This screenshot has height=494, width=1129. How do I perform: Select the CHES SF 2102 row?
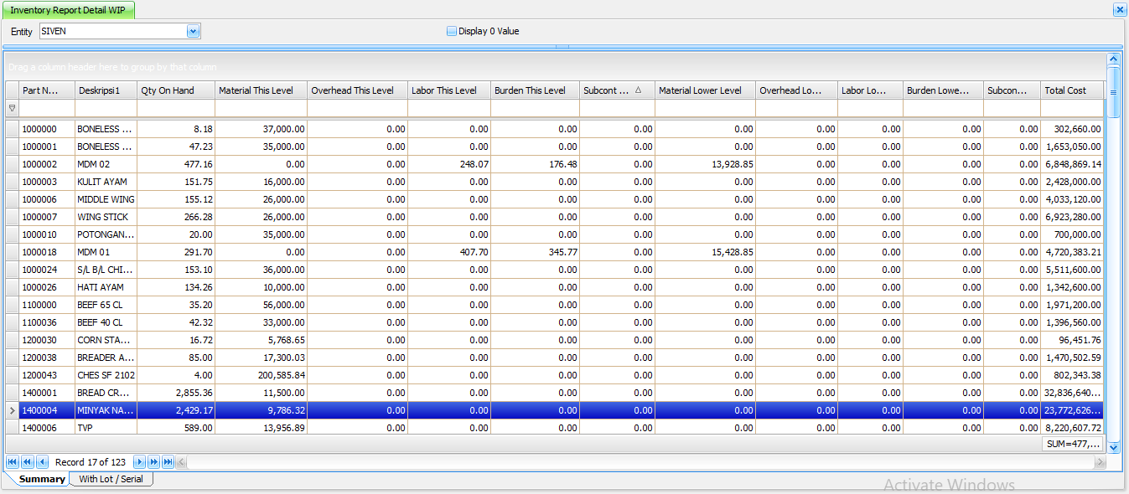coord(555,375)
